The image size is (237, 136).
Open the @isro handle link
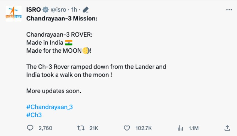[58, 10]
